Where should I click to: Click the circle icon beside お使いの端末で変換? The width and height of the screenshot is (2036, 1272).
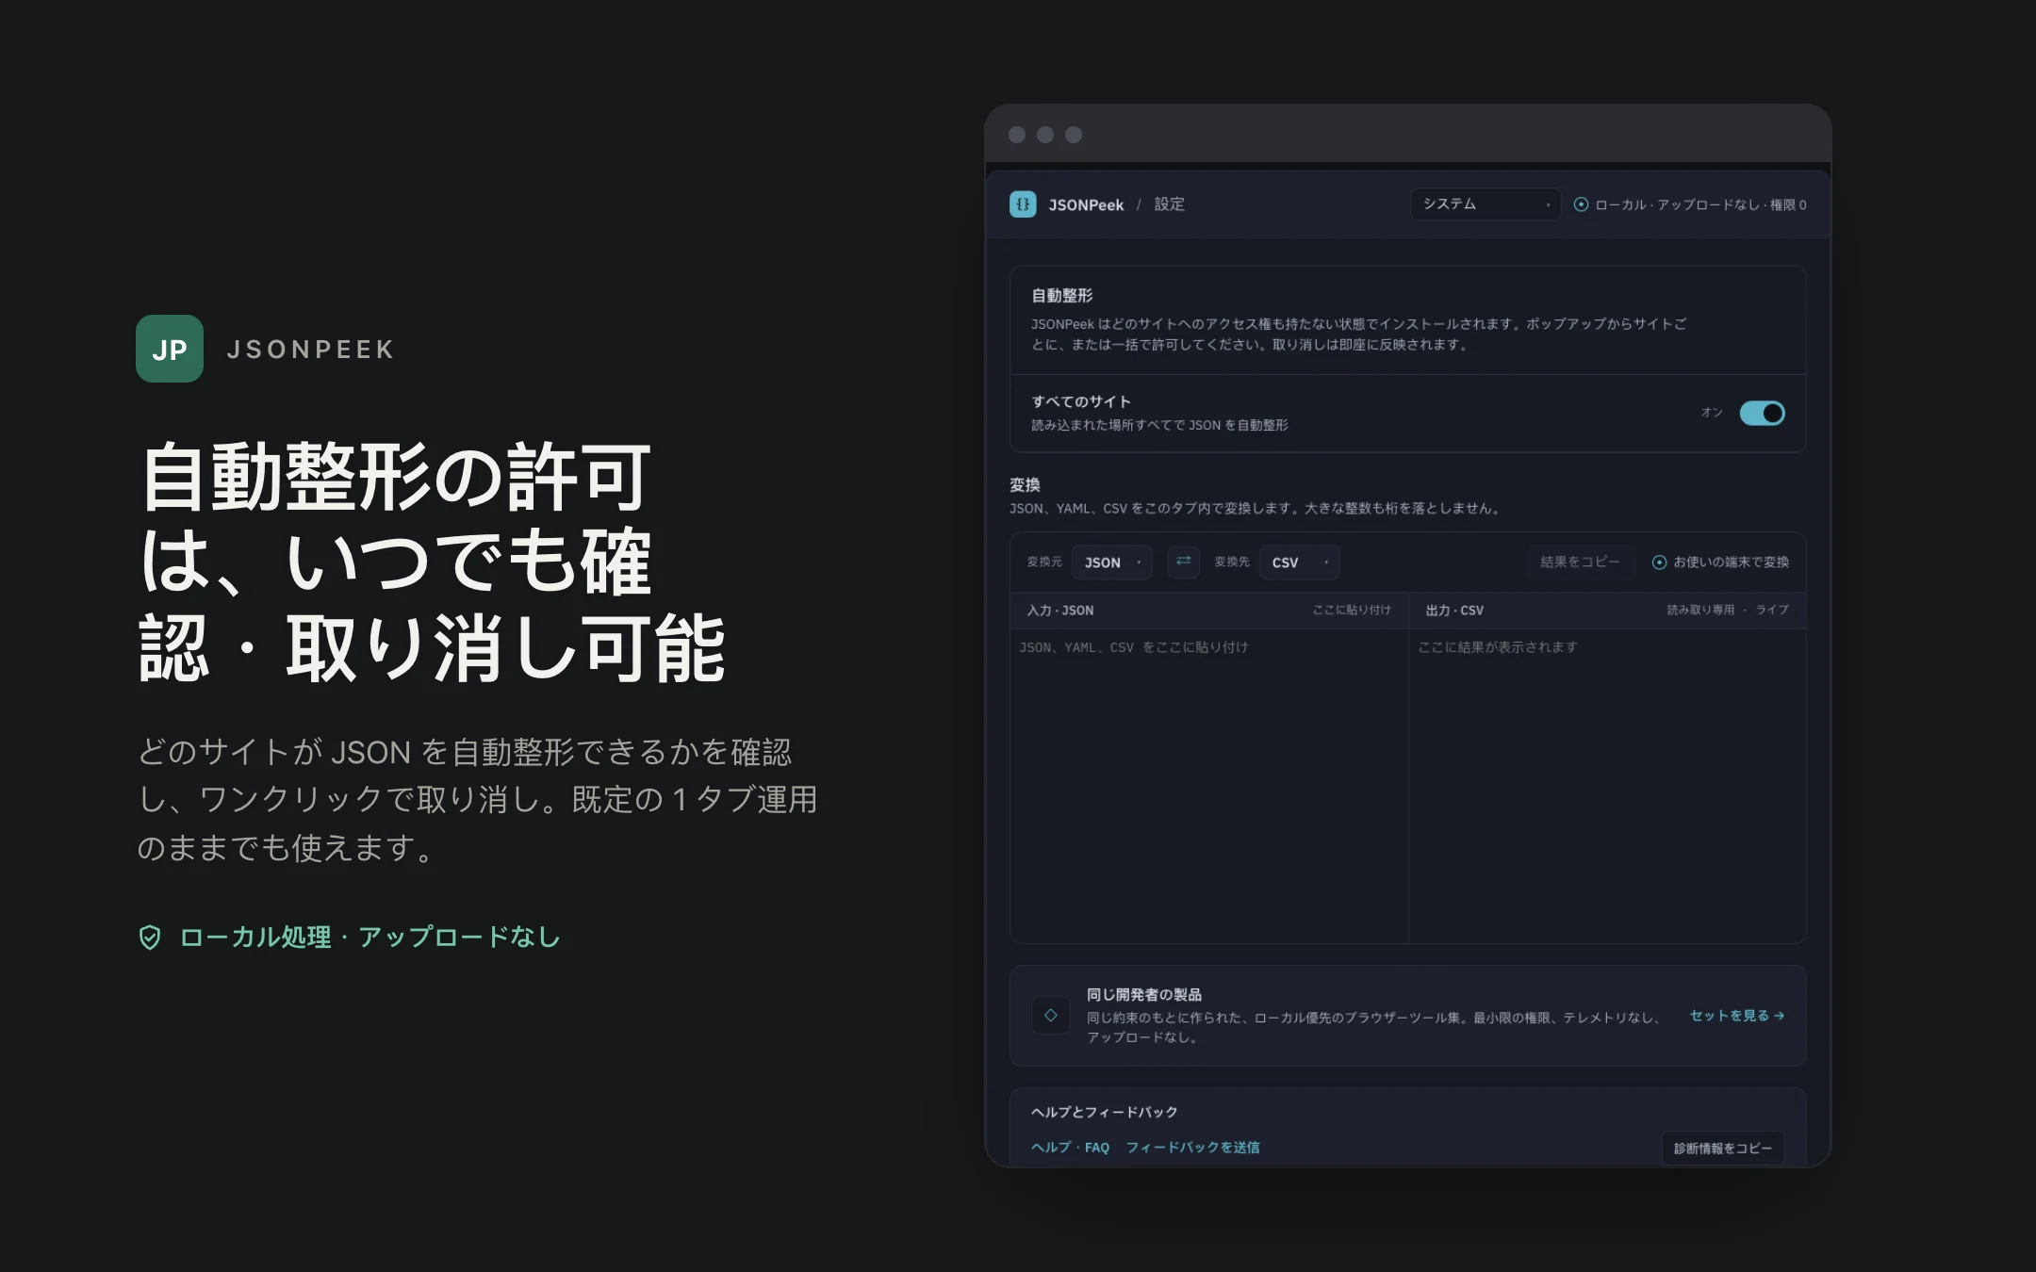[1659, 563]
